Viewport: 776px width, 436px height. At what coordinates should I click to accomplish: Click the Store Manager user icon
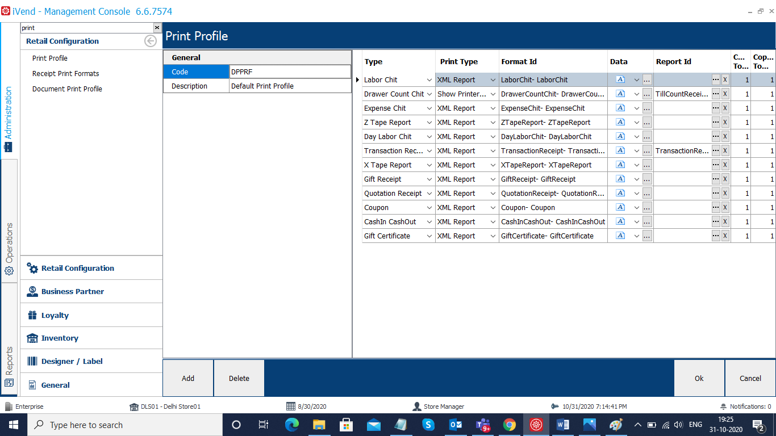(417, 406)
